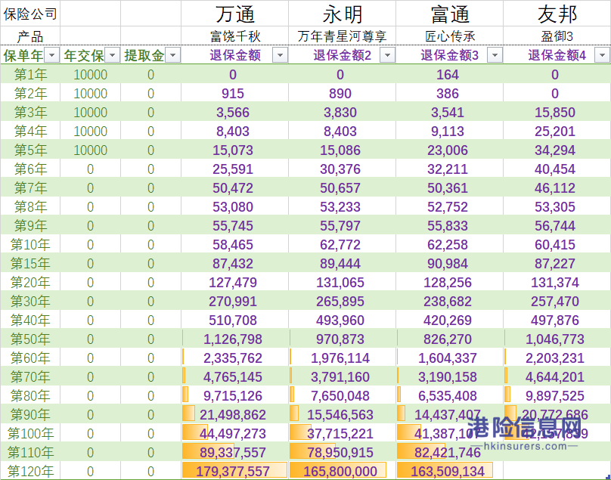Click the cell with value 34,294

point(555,150)
